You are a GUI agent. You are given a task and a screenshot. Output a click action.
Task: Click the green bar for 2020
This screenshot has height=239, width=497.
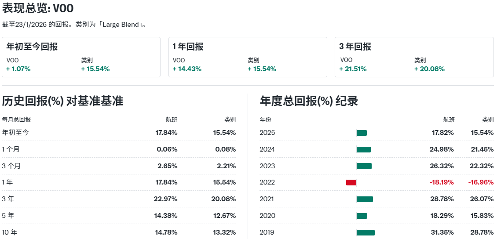[362, 216]
